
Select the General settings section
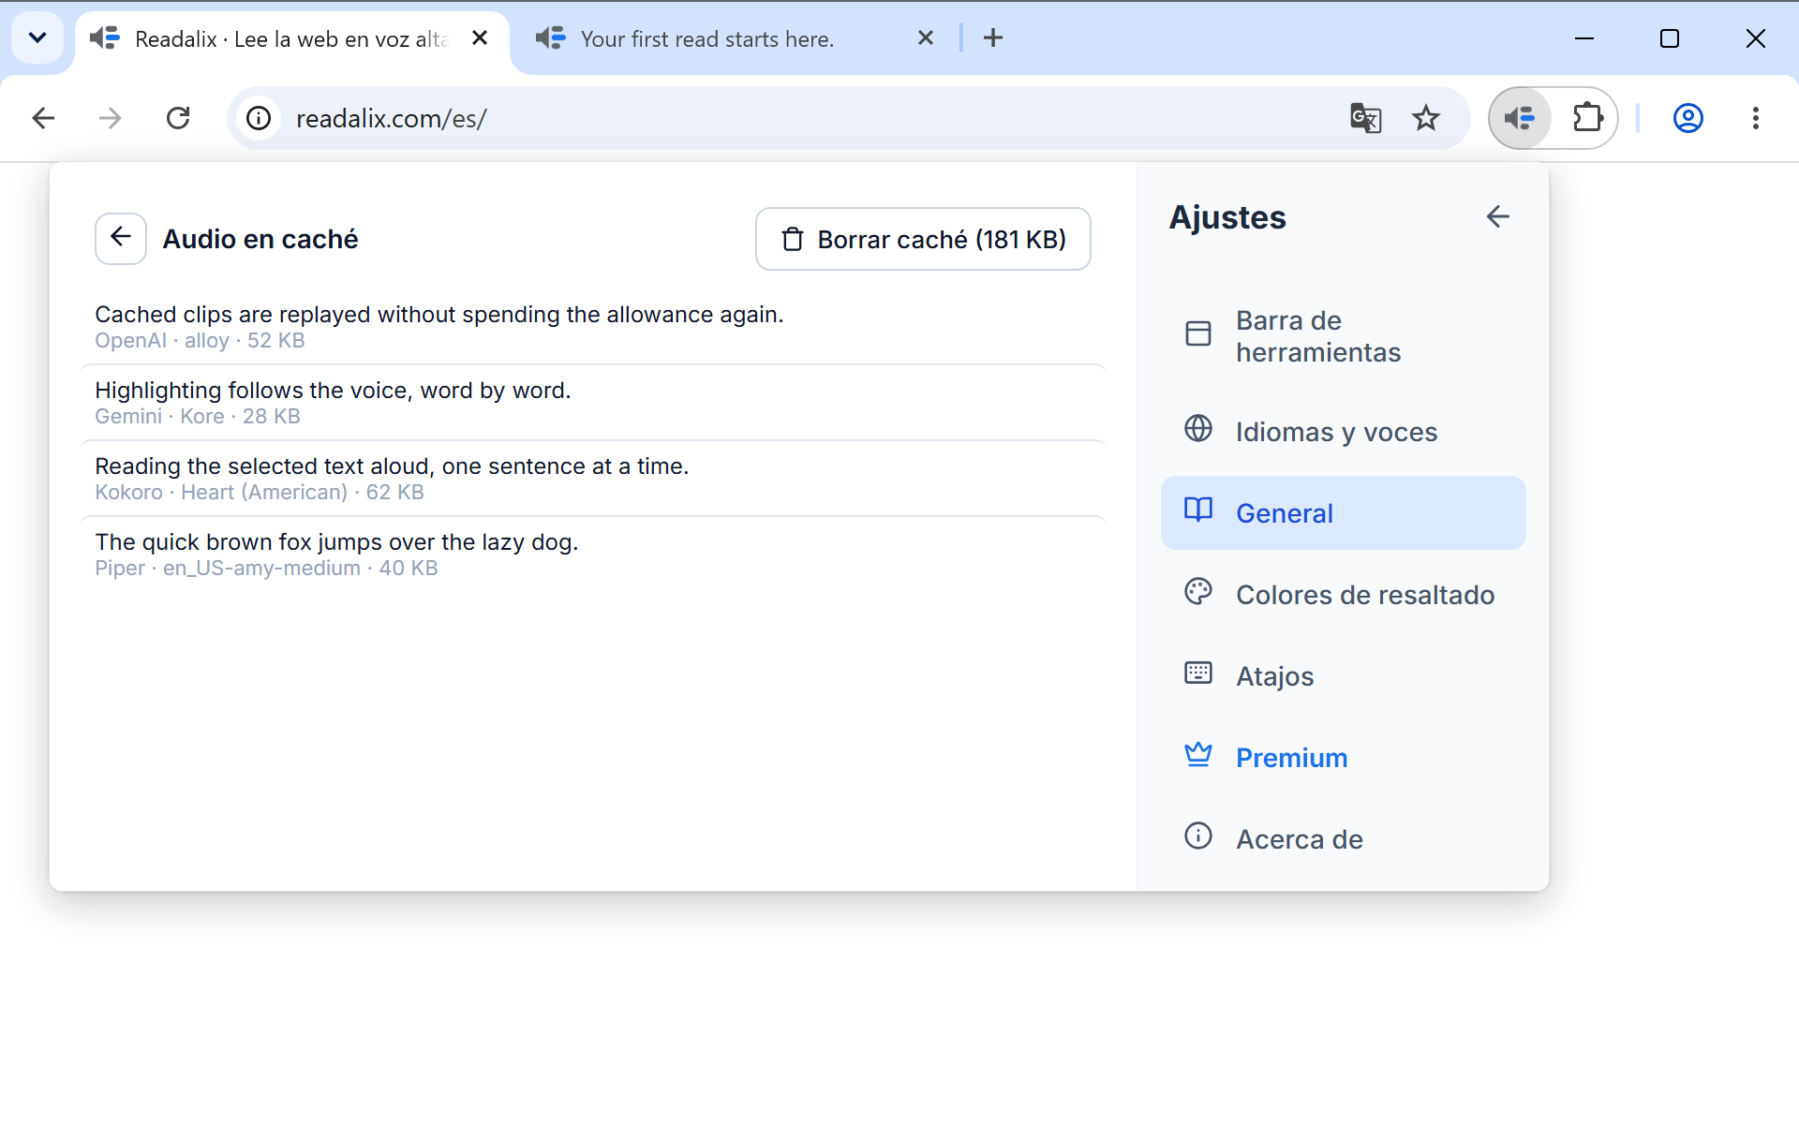pyautogui.click(x=1343, y=512)
